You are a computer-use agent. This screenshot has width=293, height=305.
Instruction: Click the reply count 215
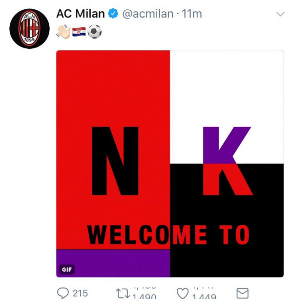(x=80, y=293)
